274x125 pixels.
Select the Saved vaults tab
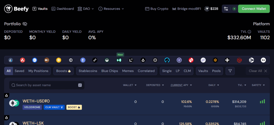click(x=19, y=71)
